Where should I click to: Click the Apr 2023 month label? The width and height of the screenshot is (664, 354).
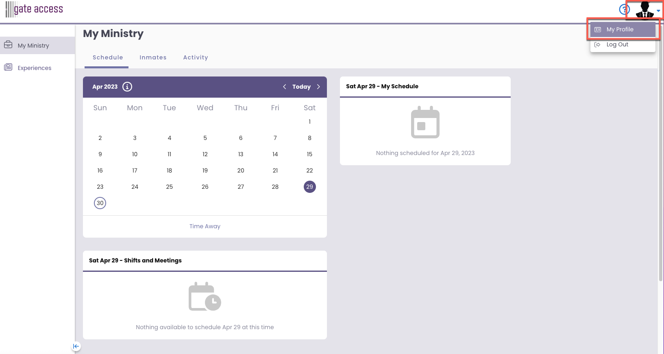click(x=105, y=87)
